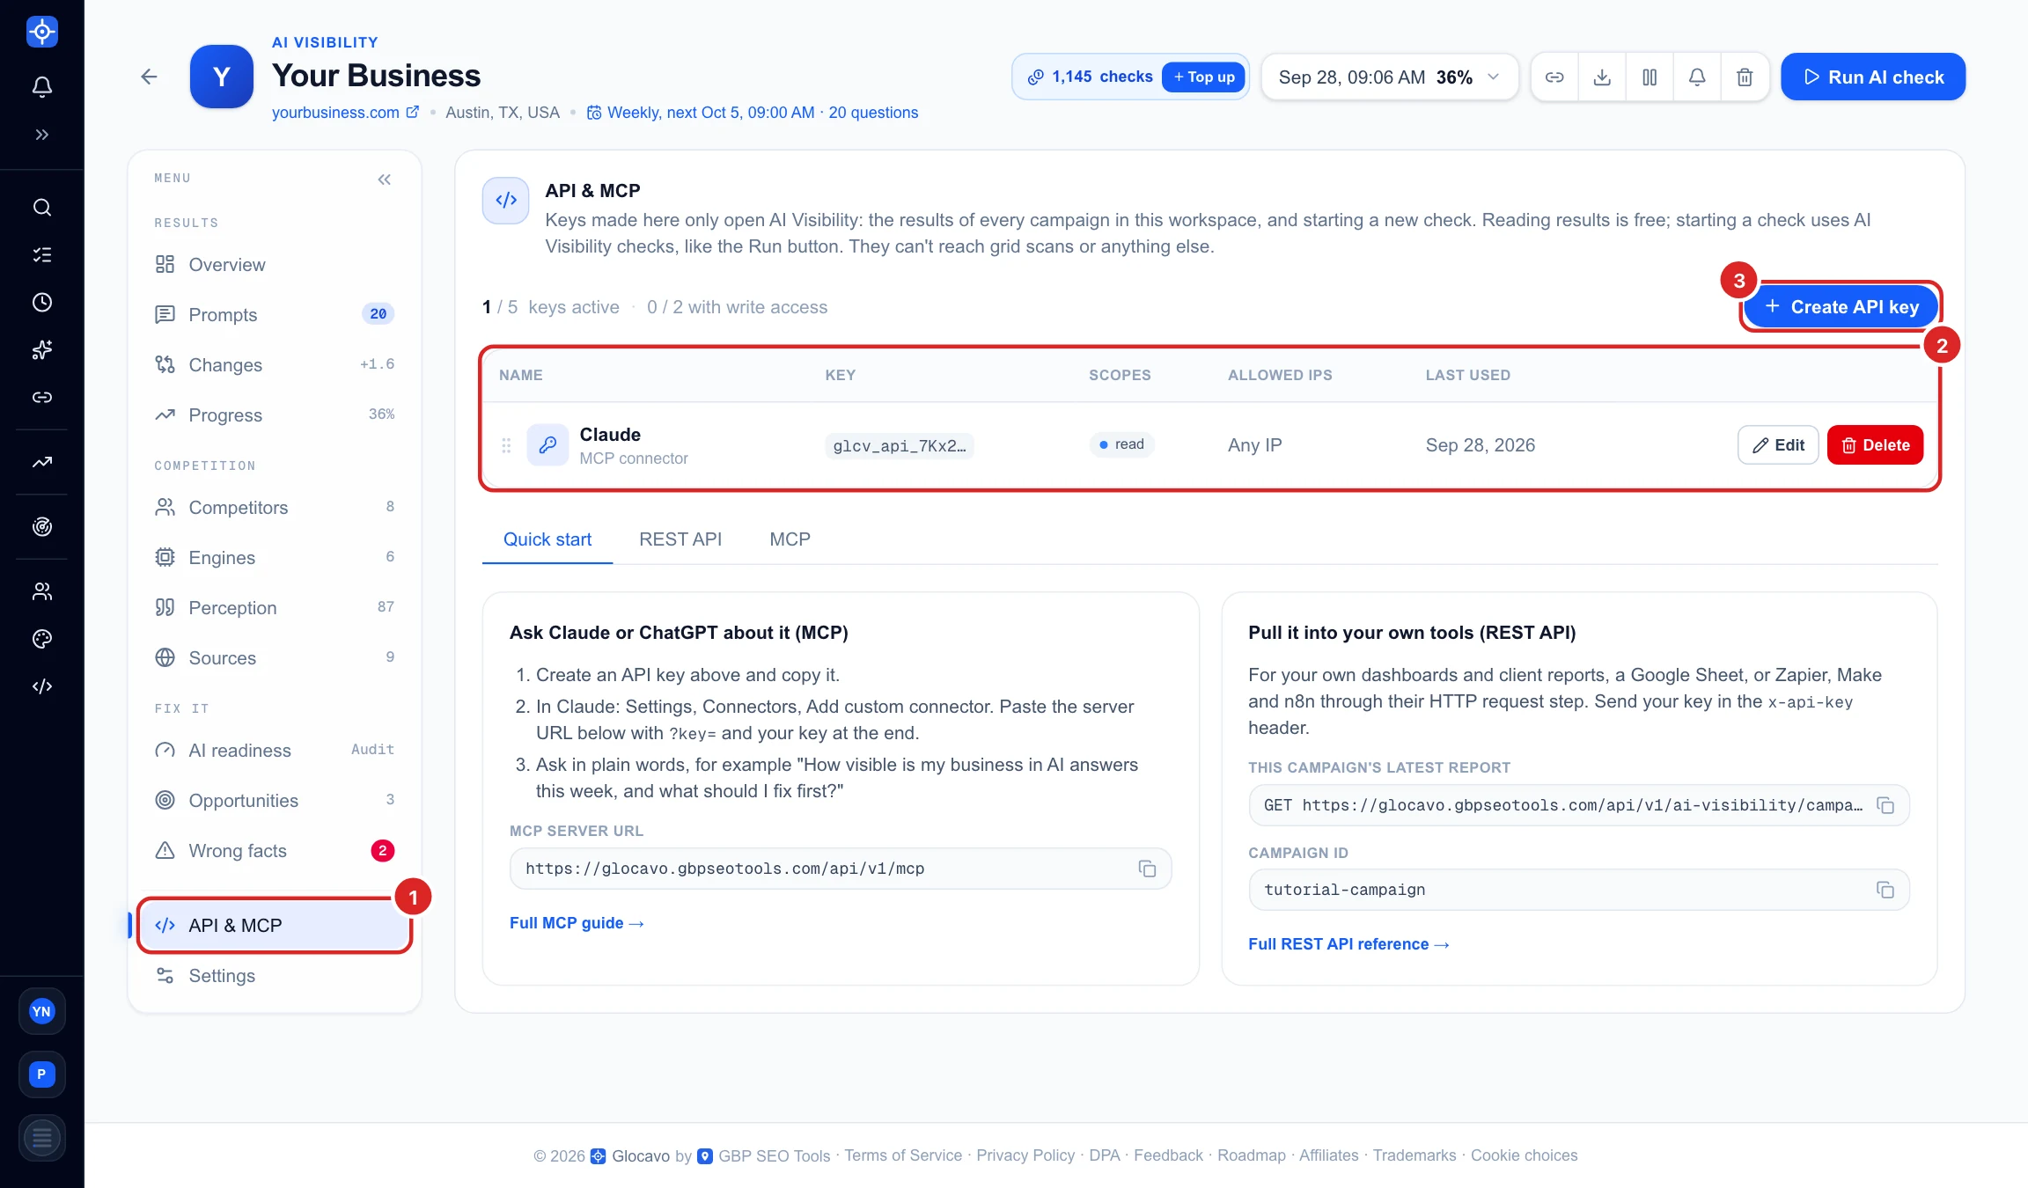Open Prompts in the menu
This screenshot has height=1188, width=2028.
coord(275,315)
